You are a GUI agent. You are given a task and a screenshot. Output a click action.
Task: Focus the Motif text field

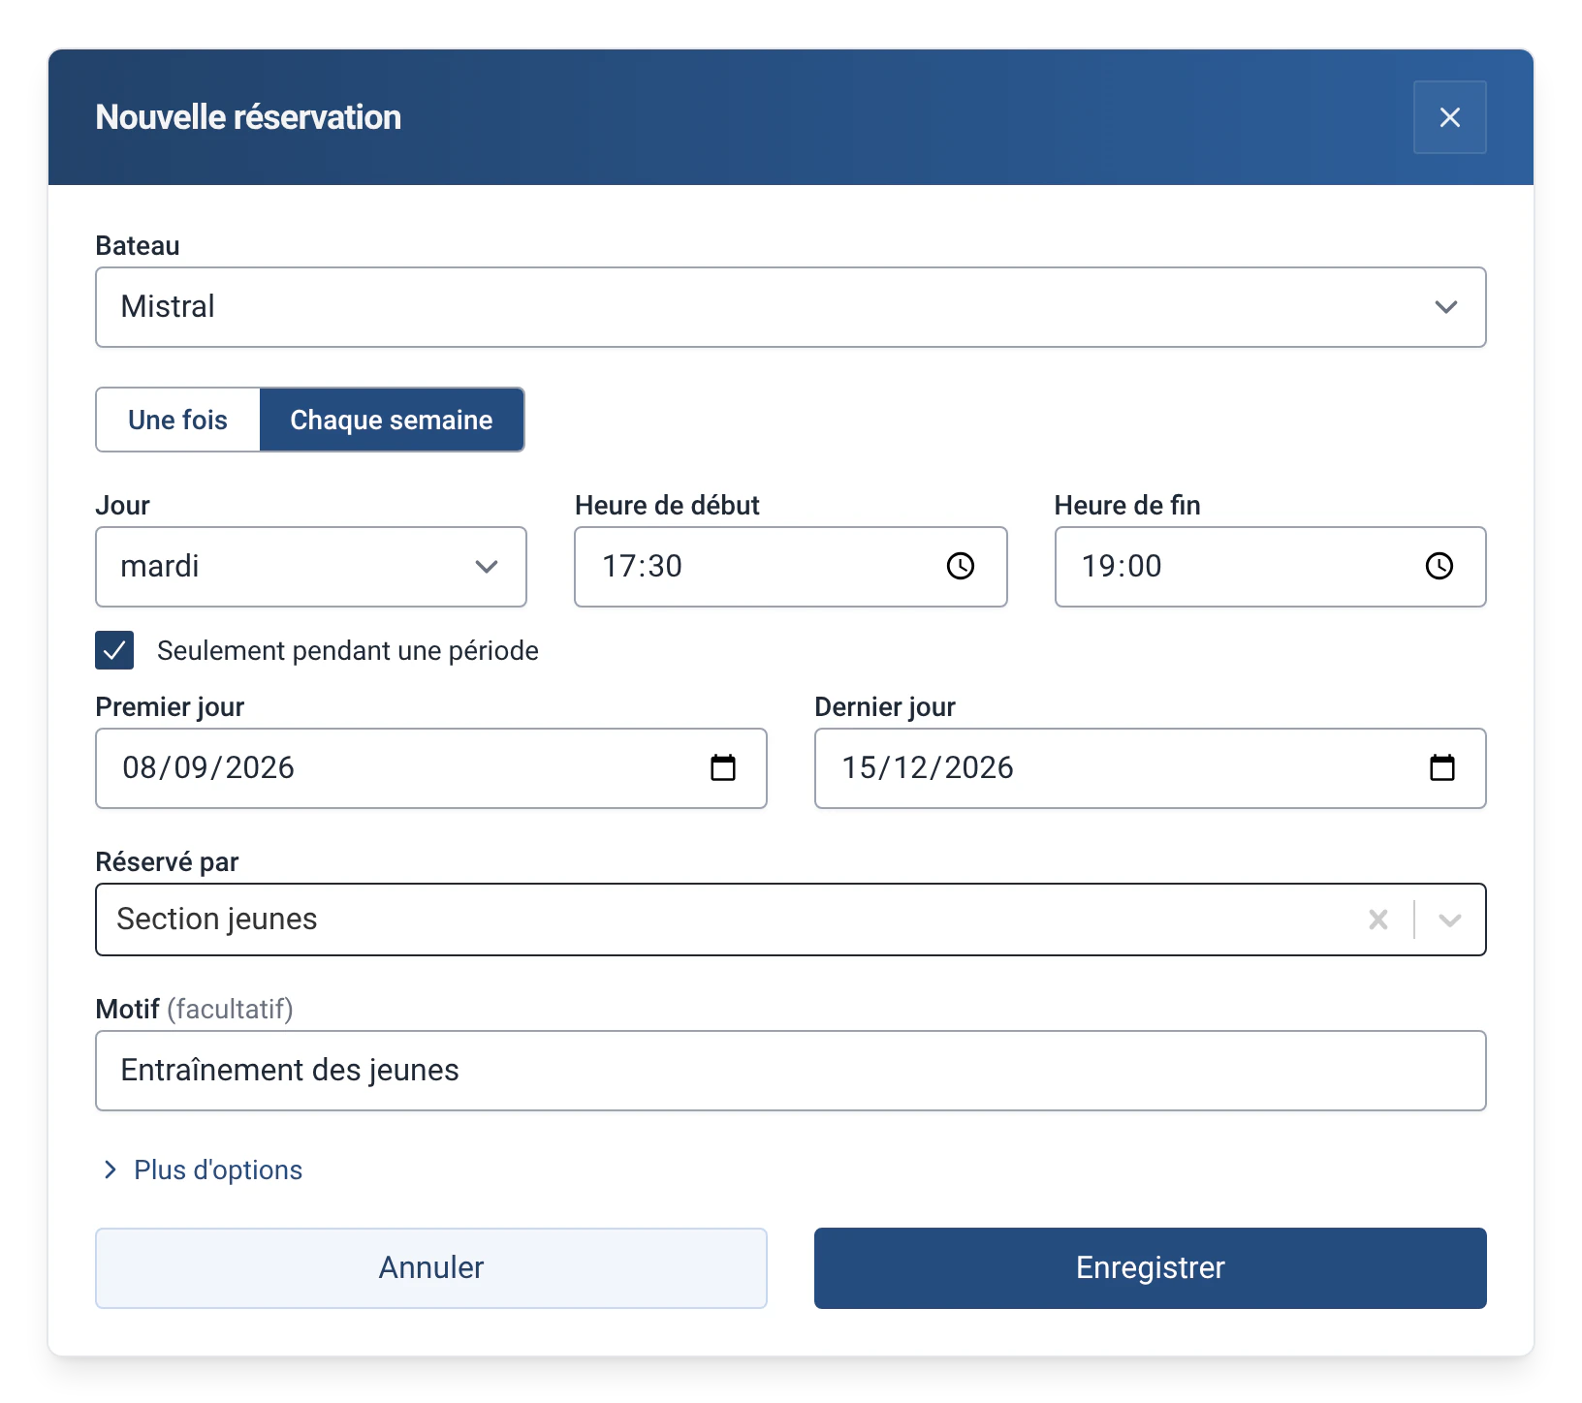click(x=790, y=1071)
